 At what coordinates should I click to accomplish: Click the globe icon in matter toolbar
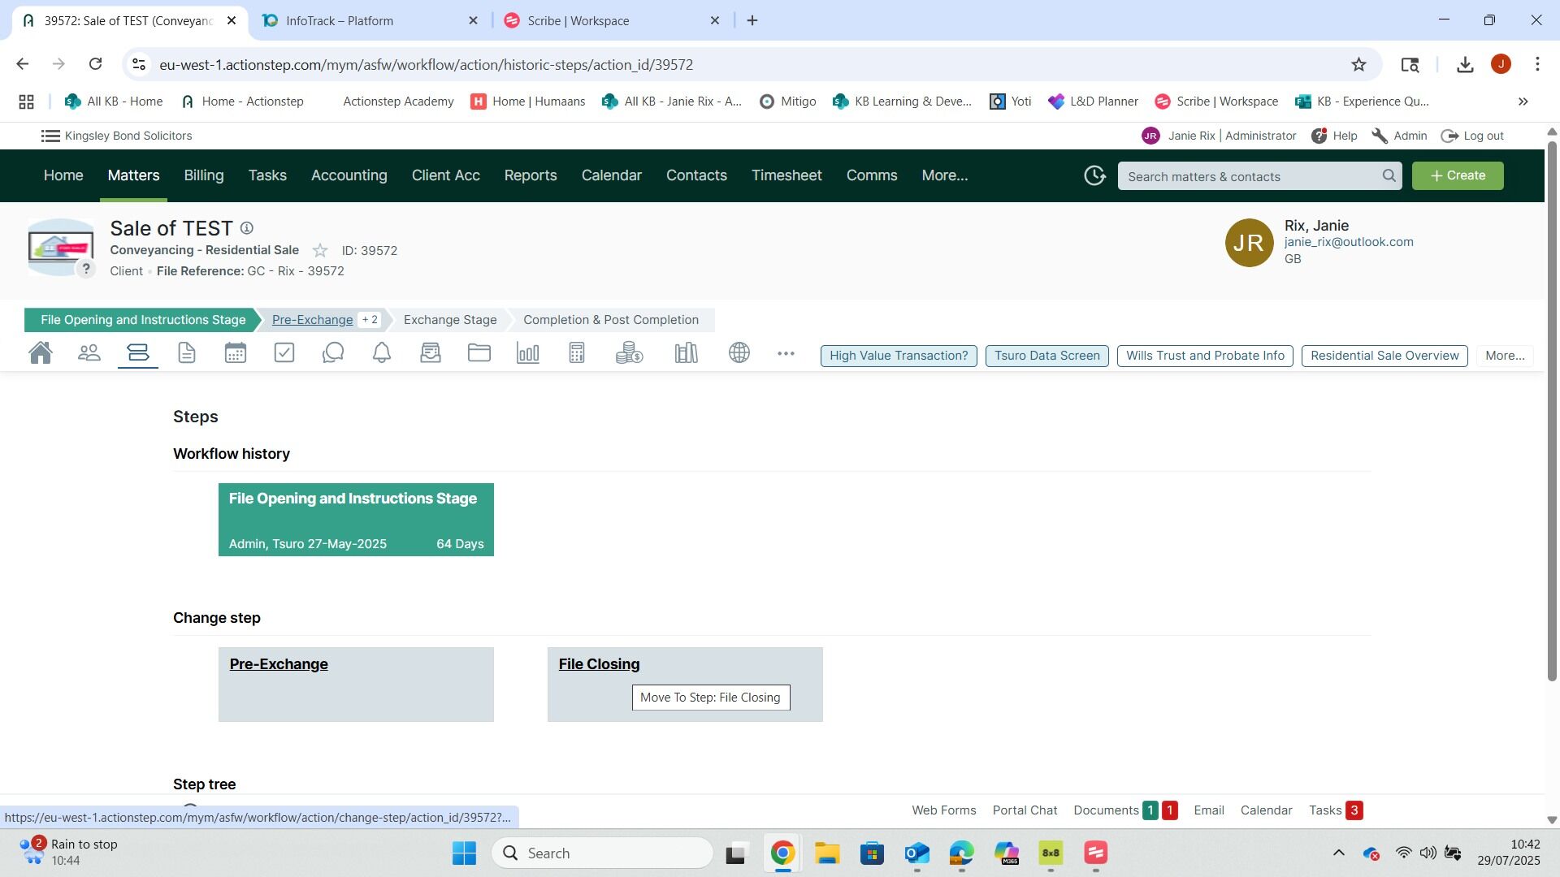(739, 353)
